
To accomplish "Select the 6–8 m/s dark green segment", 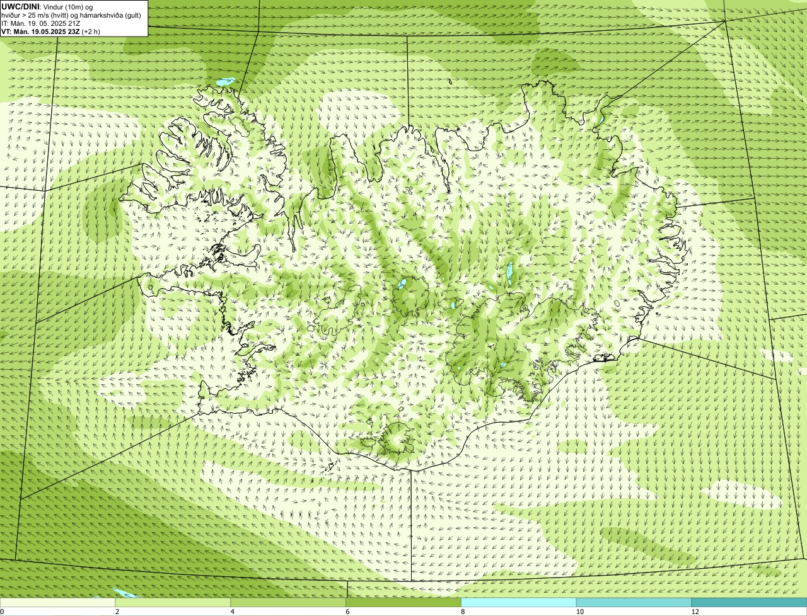I will [x=403, y=603].
